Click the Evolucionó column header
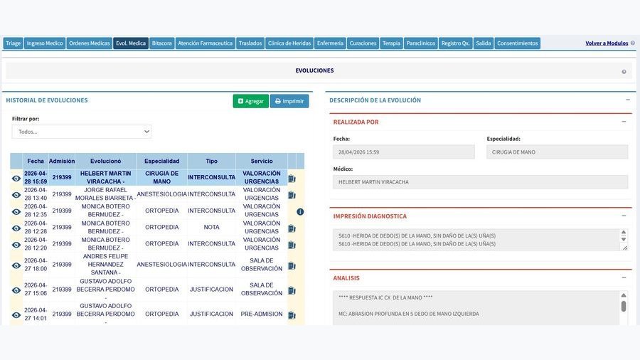 (x=106, y=162)
